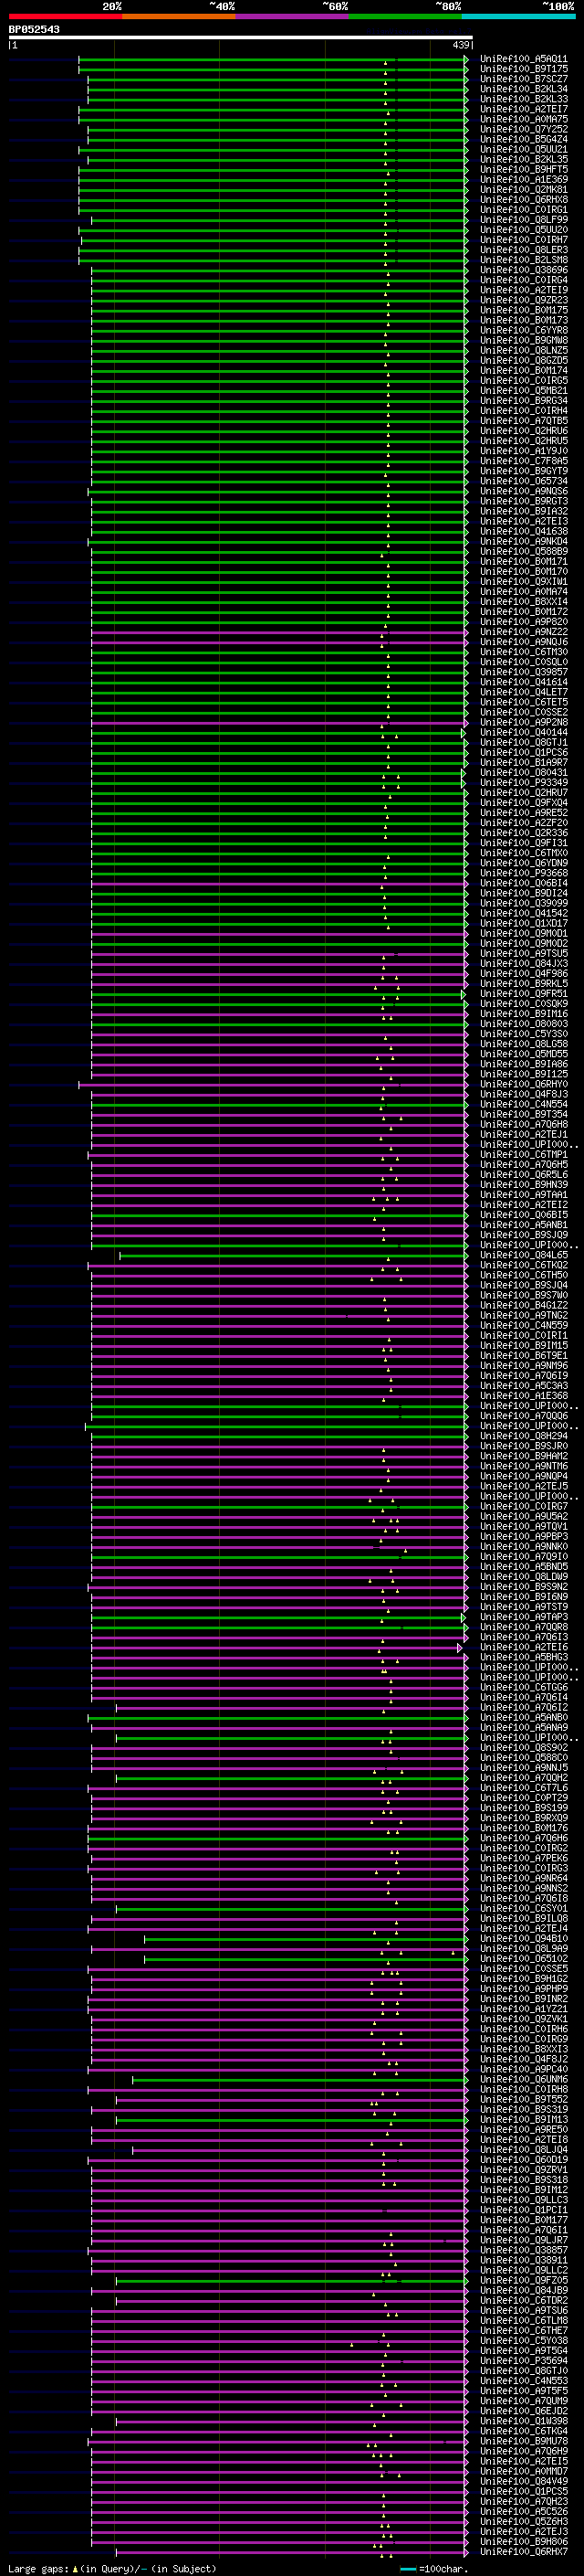The image size is (584, 2576).
Task: Select hit label UniRef100_Q1XD17
Action: click(x=523, y=923)
